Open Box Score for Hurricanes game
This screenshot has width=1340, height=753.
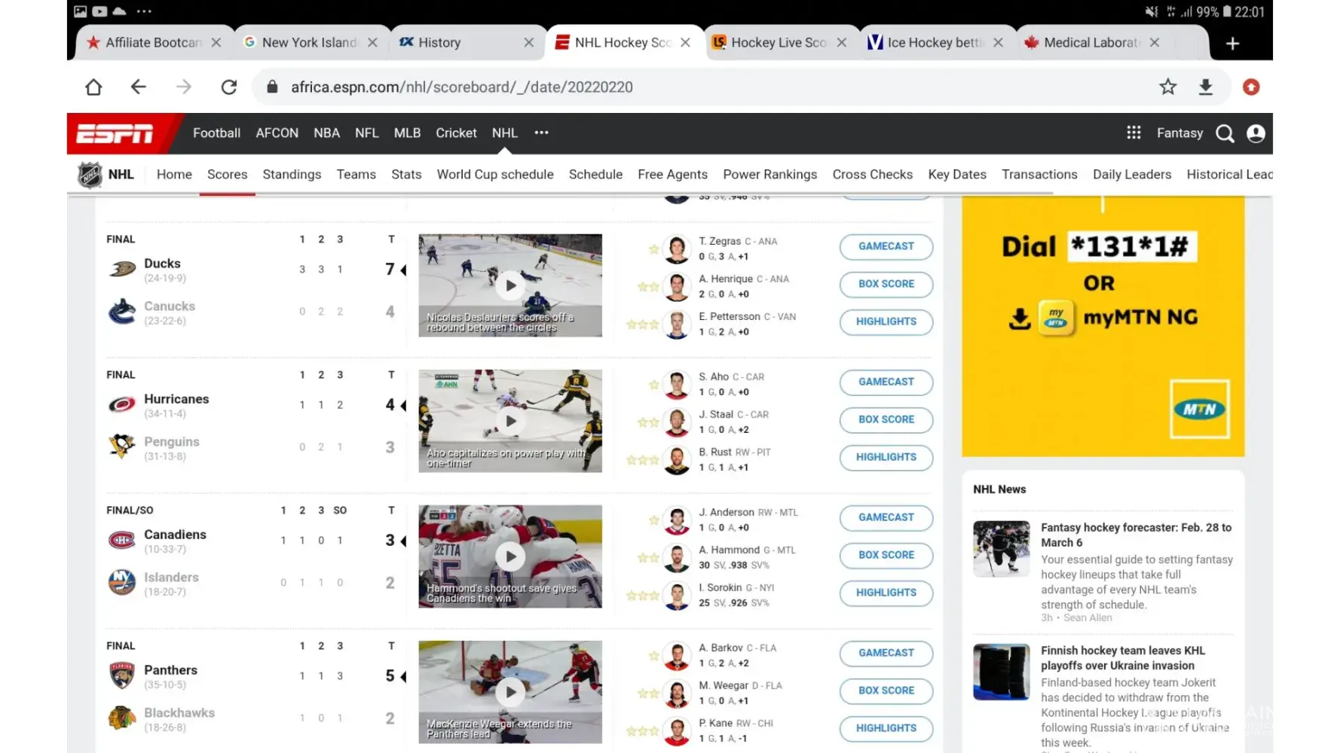(886, 419)
